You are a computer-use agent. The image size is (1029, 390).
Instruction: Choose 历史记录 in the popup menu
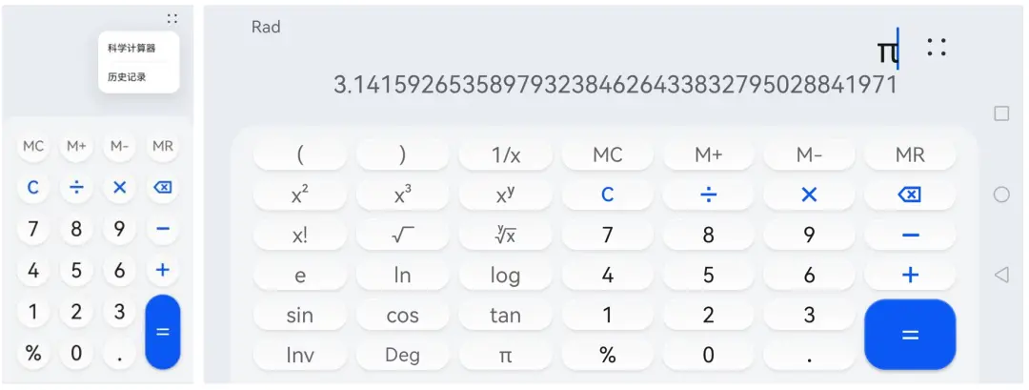click(x=127, y=76)
